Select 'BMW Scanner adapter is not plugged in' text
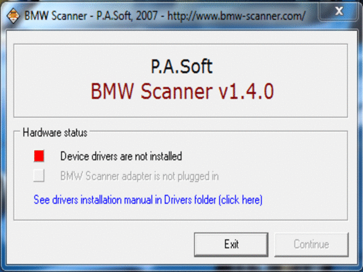363x272 pixels. click(139, 176)
